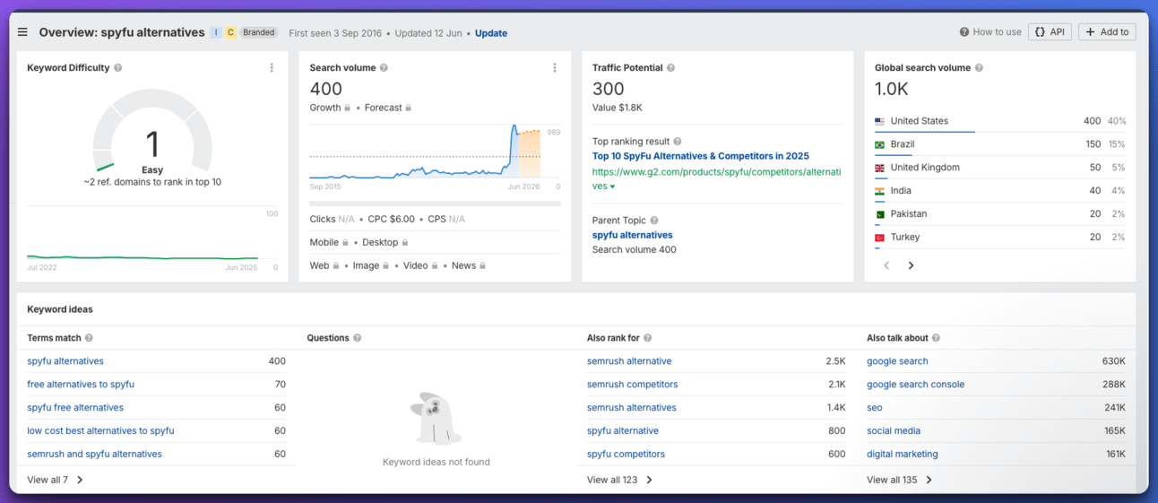Open the spyfu alternatives parent topic link
The height and width of the screenshot is (503, 1158).
pyautogui.click(x=633, y=235)
